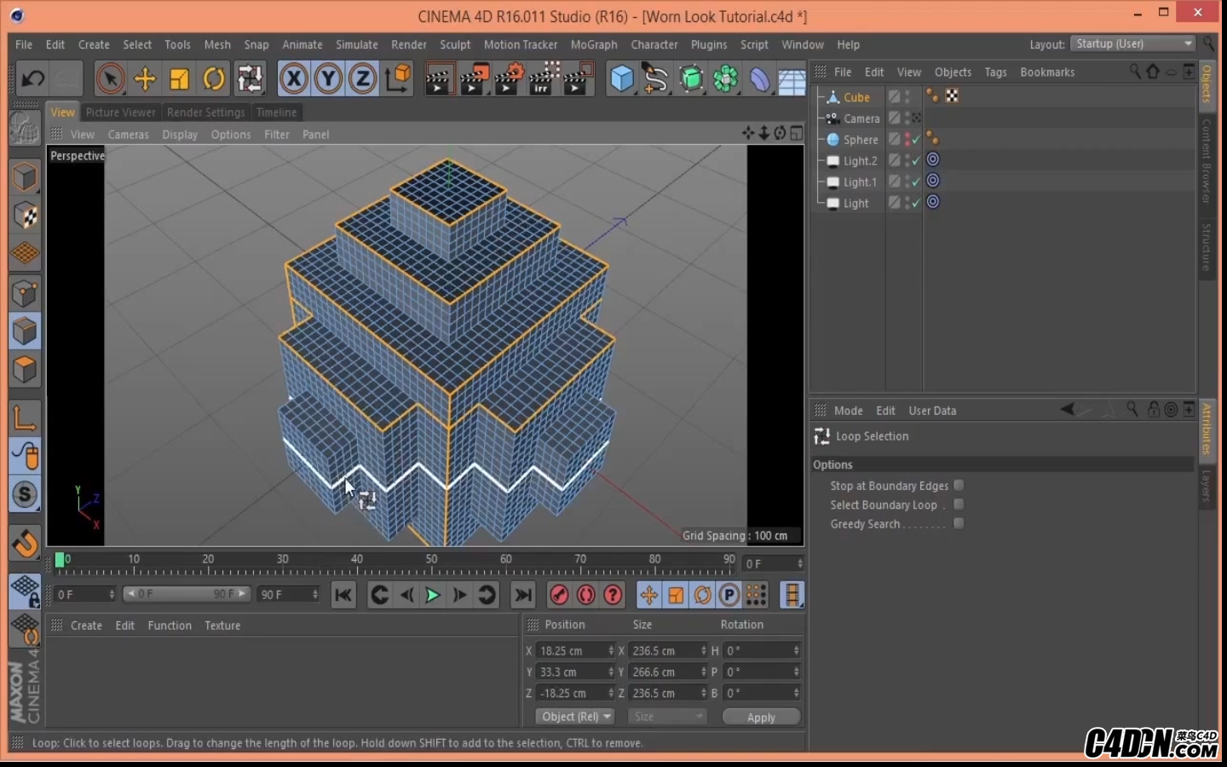Open the Simulate menu
1227x767 pixels.
click(356, 44)
